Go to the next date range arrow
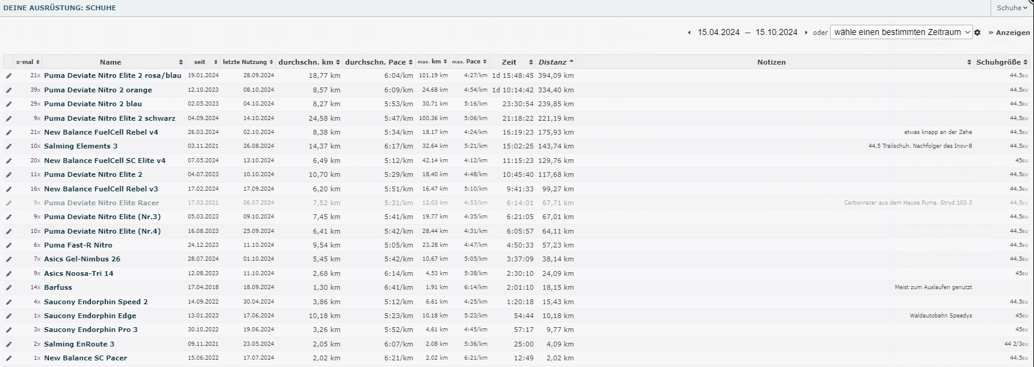Viewport: 1034px width, 367px height. coord(806,33)
